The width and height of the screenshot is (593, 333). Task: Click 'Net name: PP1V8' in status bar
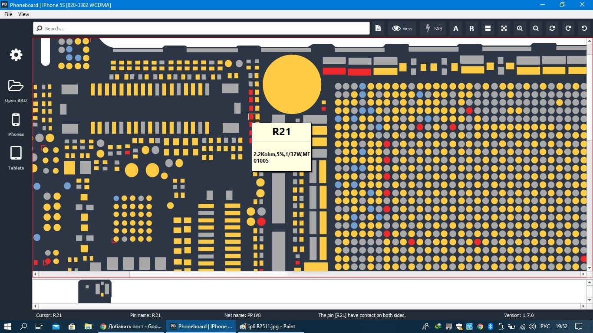(242, 315)
